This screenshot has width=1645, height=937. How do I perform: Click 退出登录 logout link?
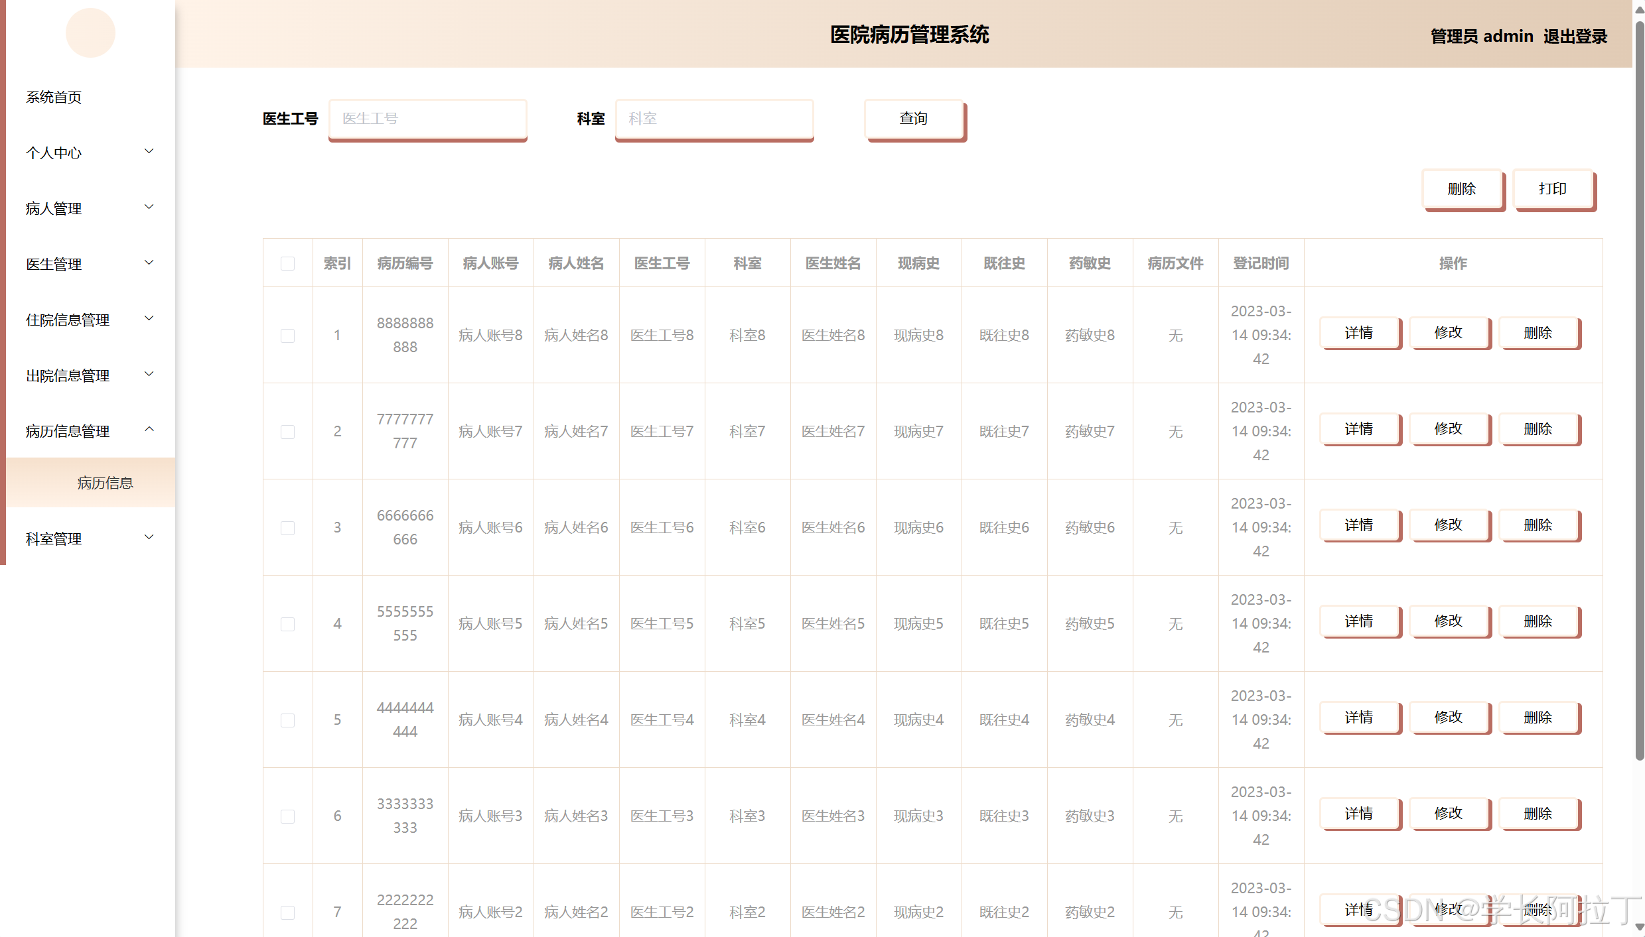pos(1574,36)
